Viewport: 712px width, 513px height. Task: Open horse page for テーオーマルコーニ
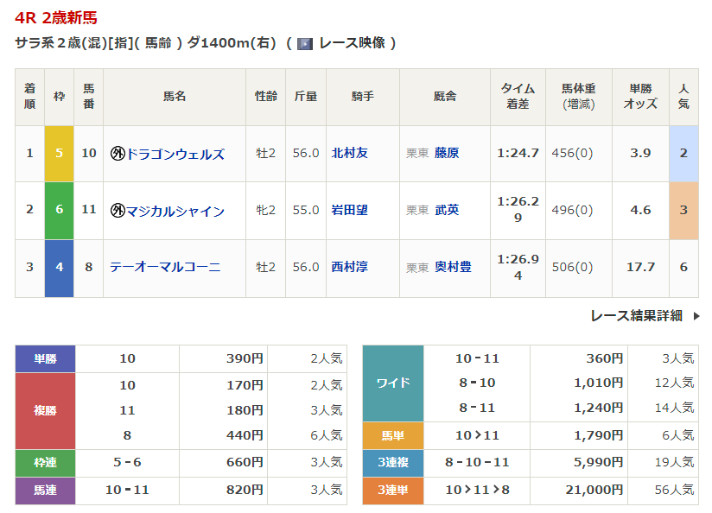pos(165,267)
